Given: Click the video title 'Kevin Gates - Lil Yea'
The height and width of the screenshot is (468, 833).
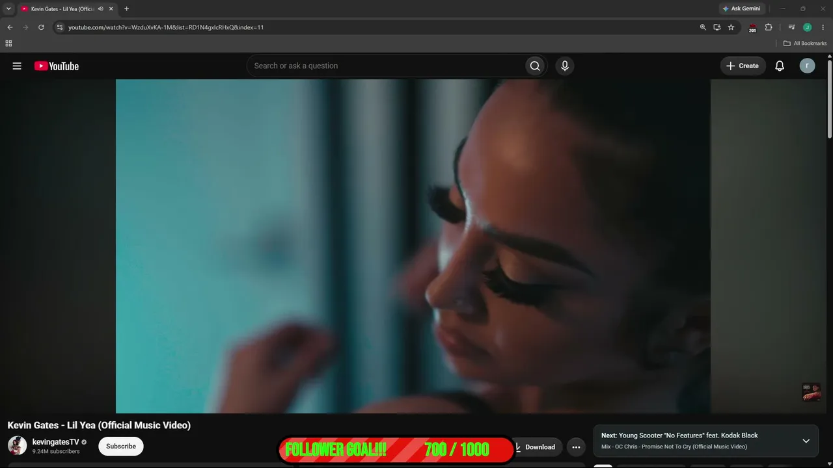Looking at the screenshot, I should click(x=99, y=426).
